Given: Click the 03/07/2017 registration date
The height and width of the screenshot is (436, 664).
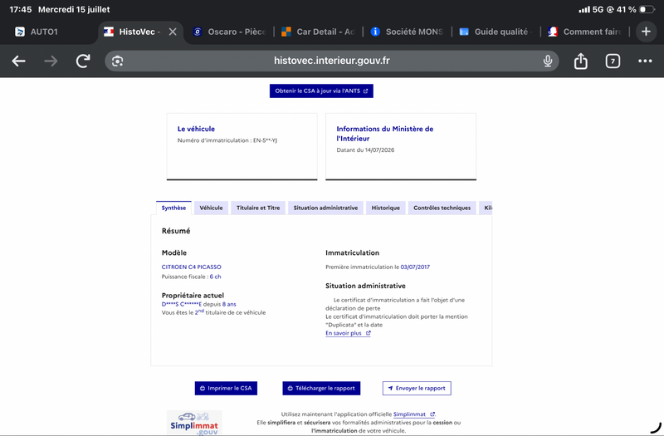Looking at the screenshot, I should [415, 267].
